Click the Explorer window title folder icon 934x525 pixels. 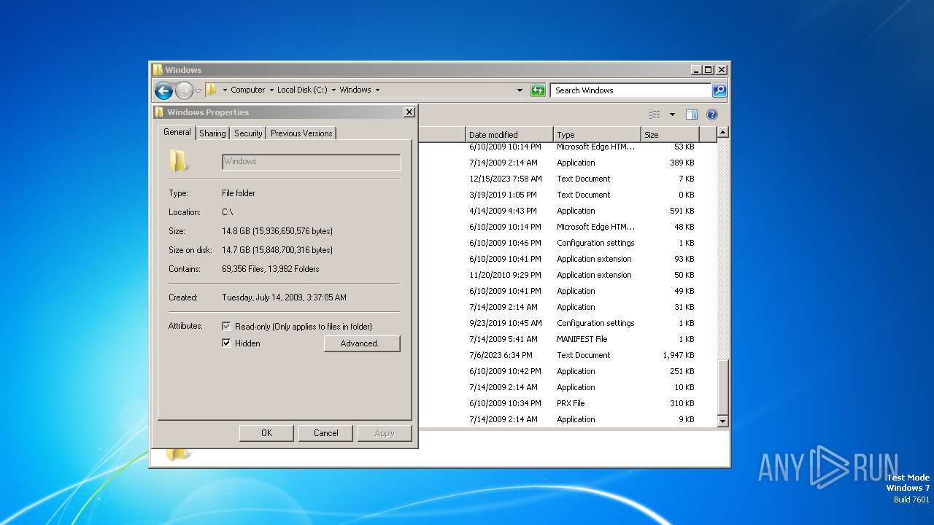pyautogui.click(x=158, y=70)
